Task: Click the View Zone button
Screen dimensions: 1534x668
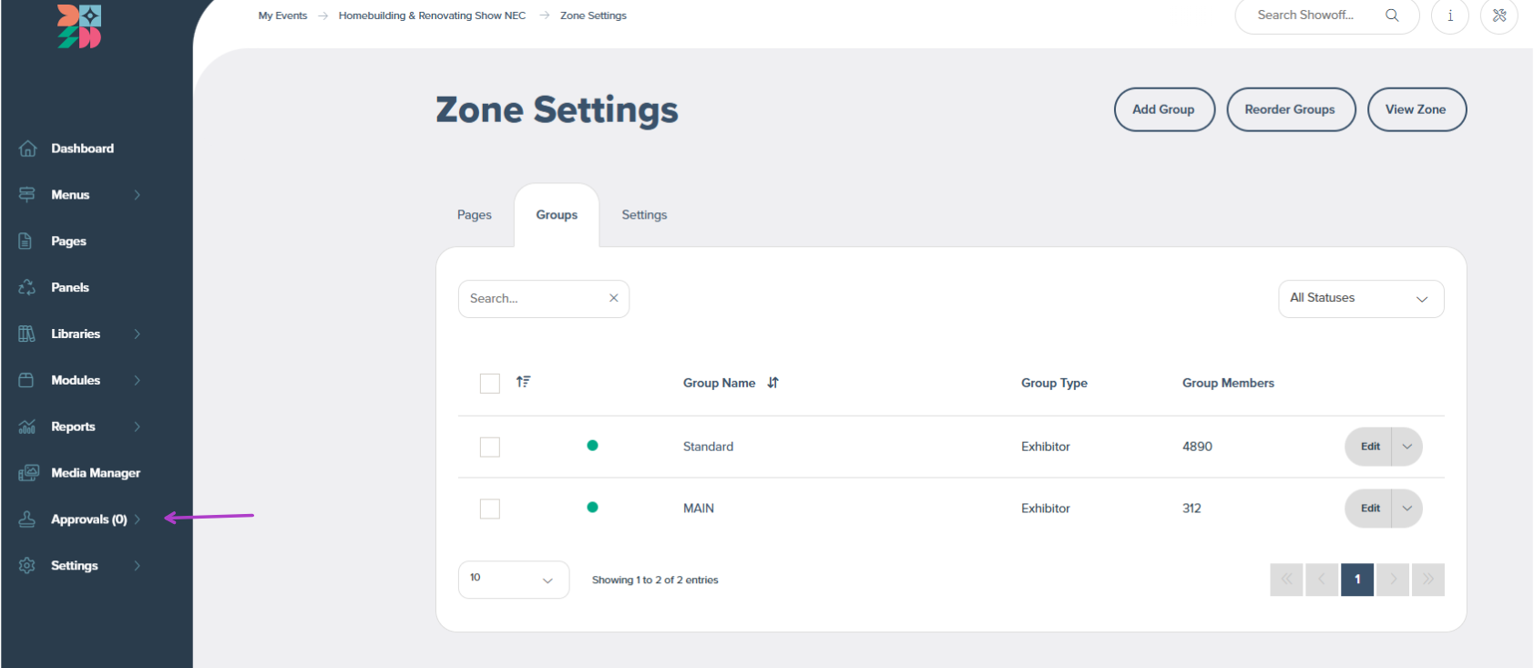Action: (1416, 109)
